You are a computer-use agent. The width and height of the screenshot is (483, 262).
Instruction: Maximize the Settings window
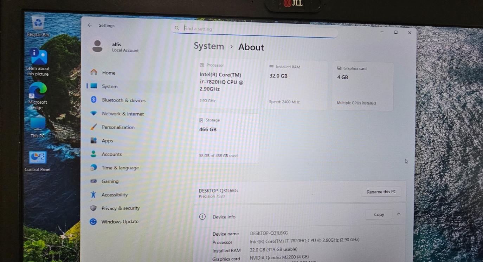pyautogui.click(x=396, y=32)
